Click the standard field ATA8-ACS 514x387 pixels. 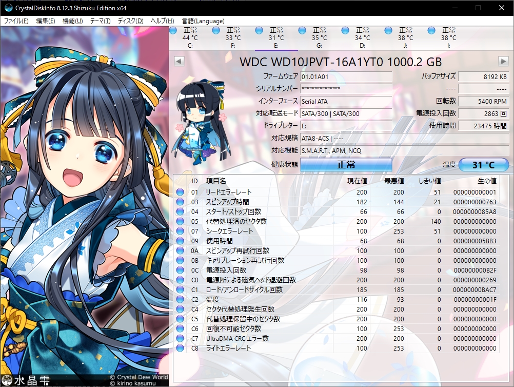(x=405, y=138)
